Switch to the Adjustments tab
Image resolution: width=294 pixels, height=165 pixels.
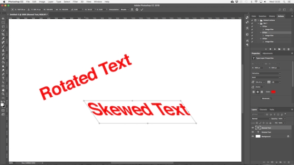pyautogui.click(x=267, y=54)
